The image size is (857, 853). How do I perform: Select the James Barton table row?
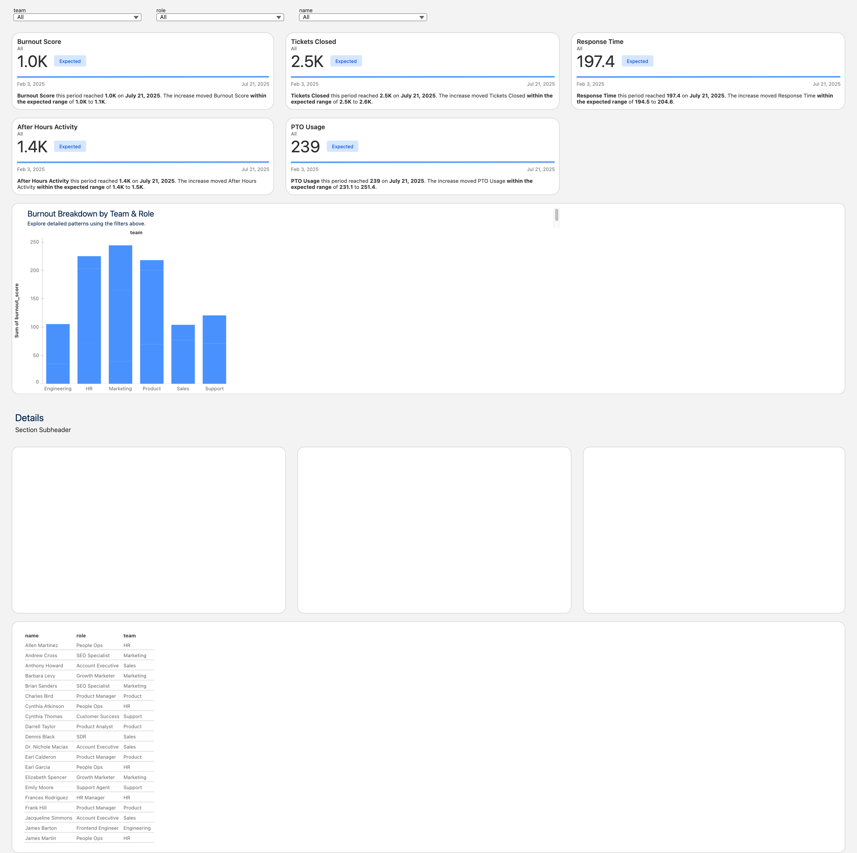click(41, 828)
